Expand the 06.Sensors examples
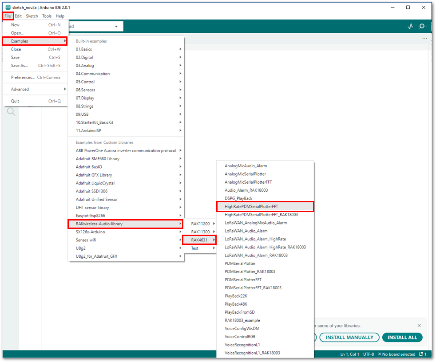This screenshot has height=362, width=436. pyautogui.click(x=126, y=90)
